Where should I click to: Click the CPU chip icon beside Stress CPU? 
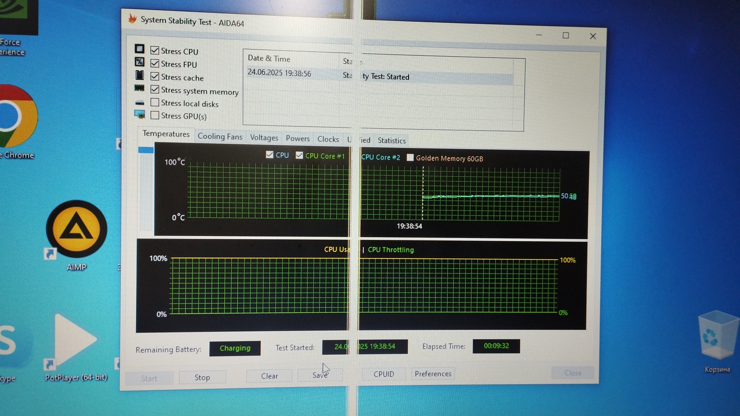click(140, 49)
